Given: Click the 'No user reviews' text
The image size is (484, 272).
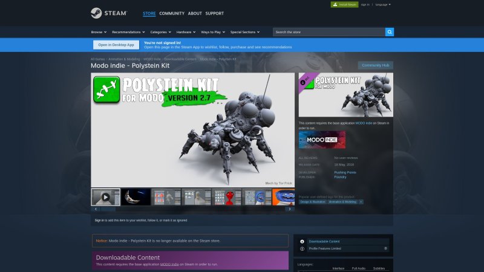Looking at the screenshot, I should coord(345,158).
